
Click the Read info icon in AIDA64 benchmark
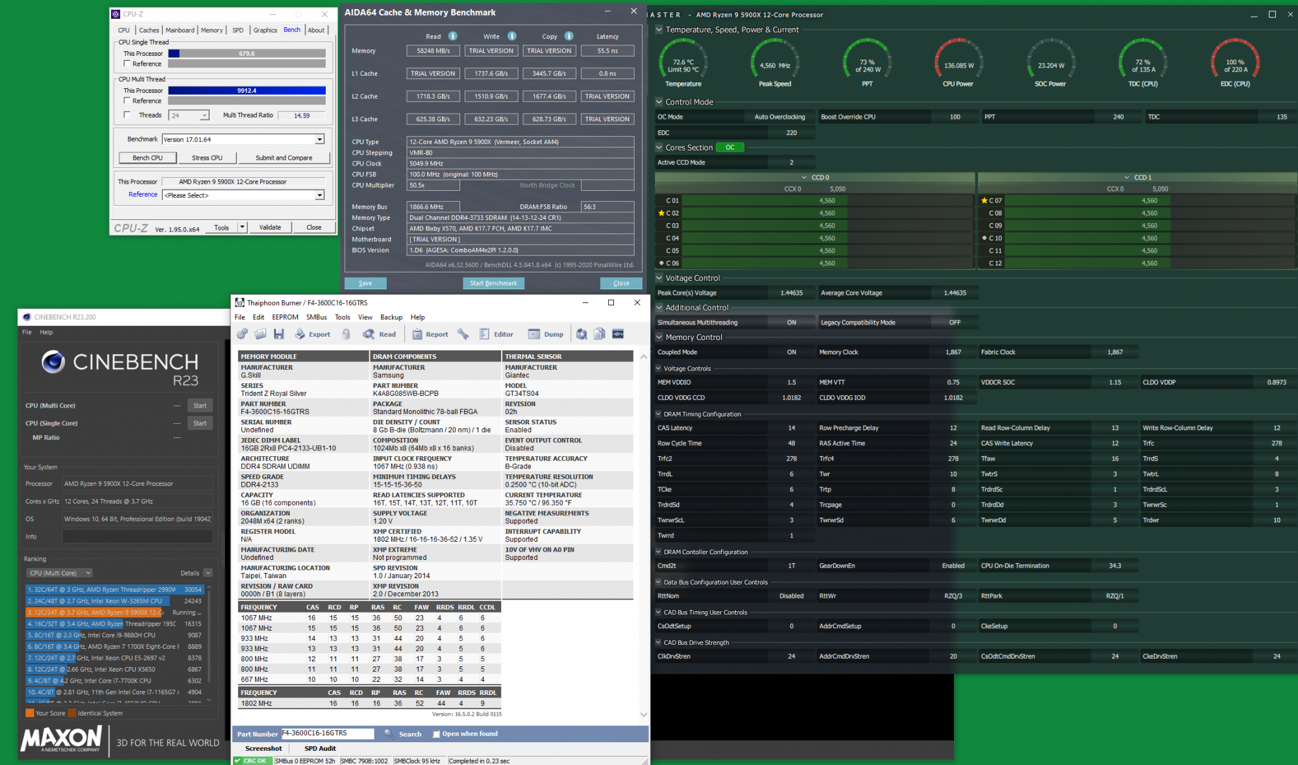pos(453,36)
